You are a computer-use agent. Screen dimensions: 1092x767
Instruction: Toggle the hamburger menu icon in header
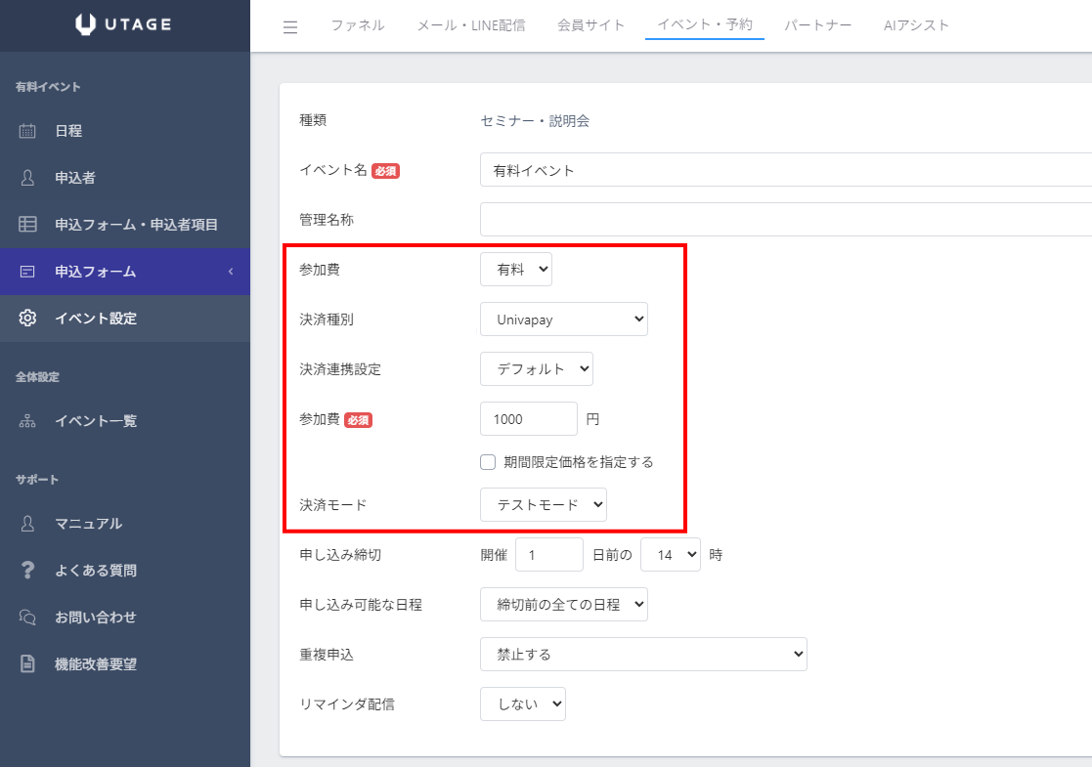click(290, 26)
